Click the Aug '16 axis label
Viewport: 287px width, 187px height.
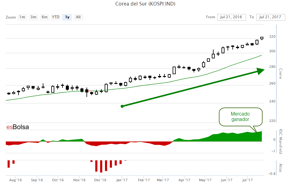coord(15,180)
